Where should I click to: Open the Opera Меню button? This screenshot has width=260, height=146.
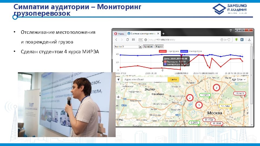[119, 34]
